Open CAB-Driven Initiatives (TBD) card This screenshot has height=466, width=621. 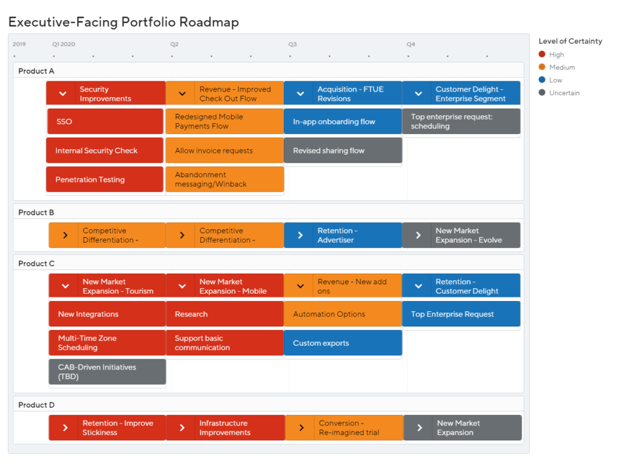click(x=107, y=372)
